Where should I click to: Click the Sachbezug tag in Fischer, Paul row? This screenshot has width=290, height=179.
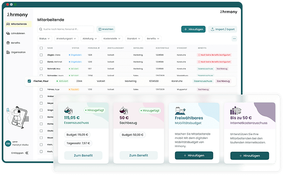click(223, 81)
